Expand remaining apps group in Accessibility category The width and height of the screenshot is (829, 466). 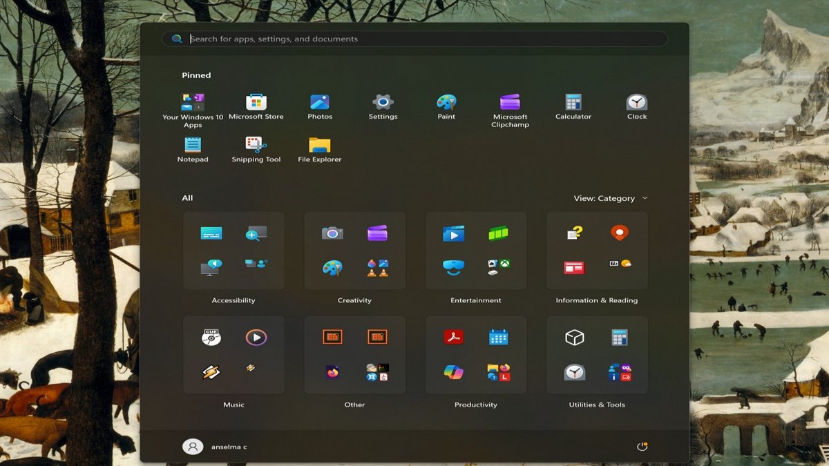[x=256, y=264]
